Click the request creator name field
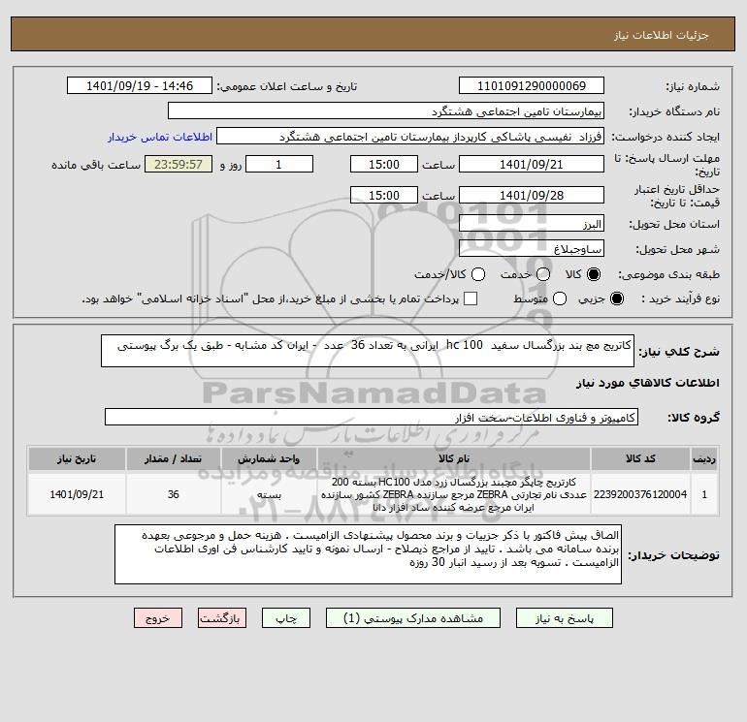Screen dimensions: 747x722 410,136
